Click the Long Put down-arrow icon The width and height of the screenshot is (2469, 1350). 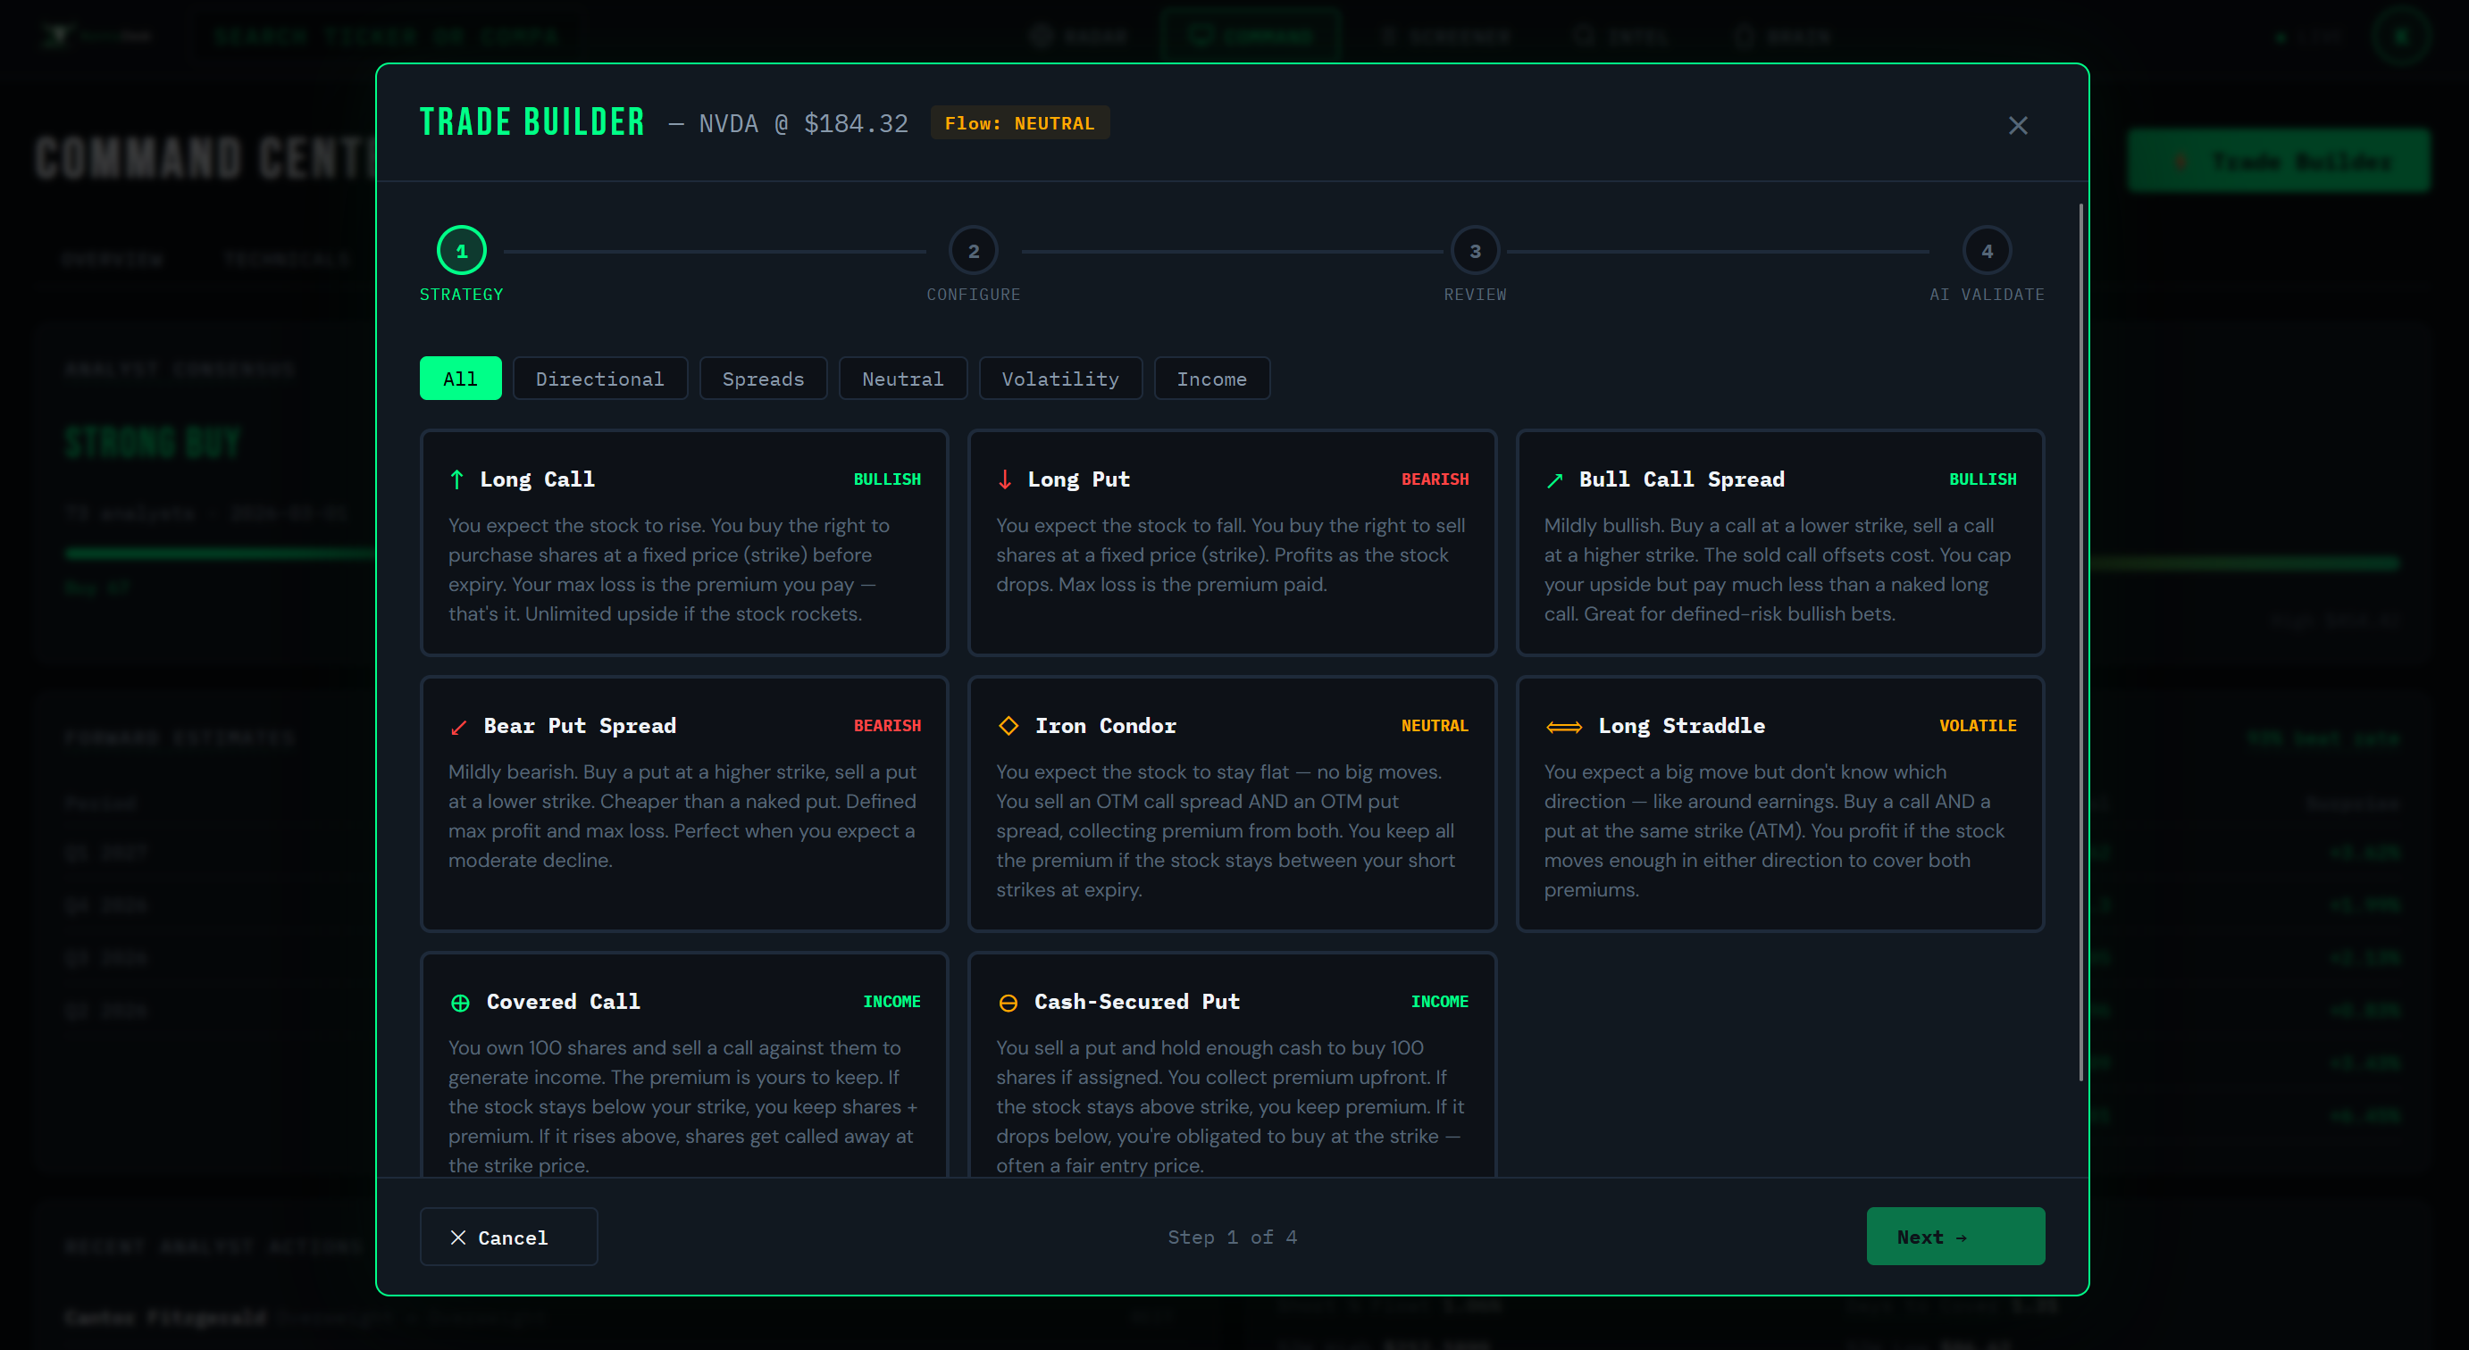coord(1004,479)
